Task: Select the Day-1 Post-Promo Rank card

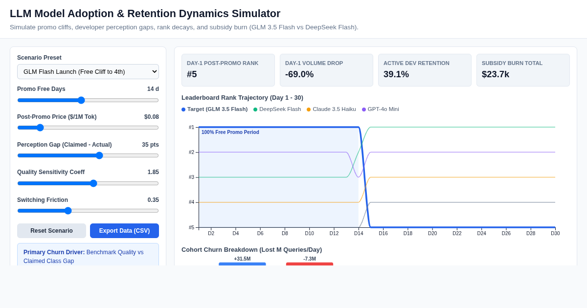Action: point(228,70)
